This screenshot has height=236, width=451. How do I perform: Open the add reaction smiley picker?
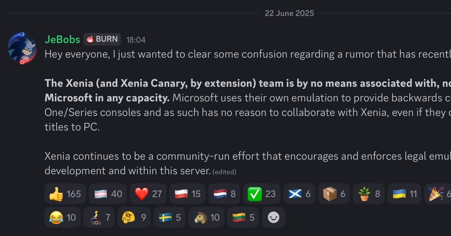(x=273, y=218)
